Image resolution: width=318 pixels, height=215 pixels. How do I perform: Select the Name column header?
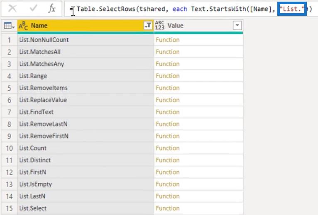(86, 26)
